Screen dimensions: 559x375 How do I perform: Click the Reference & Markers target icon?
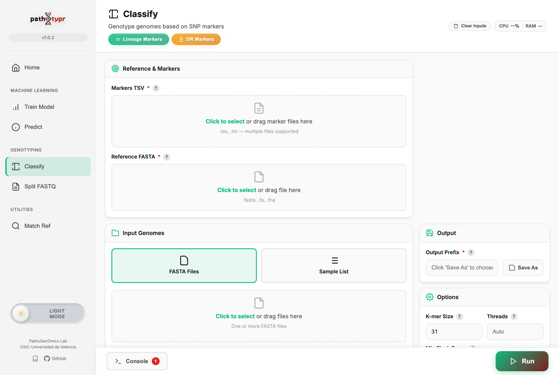[x=115, y=69]
